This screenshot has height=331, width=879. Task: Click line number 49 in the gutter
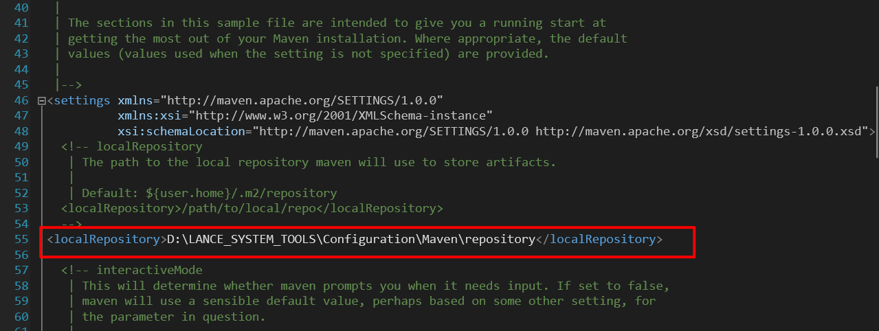coord(21,146)
